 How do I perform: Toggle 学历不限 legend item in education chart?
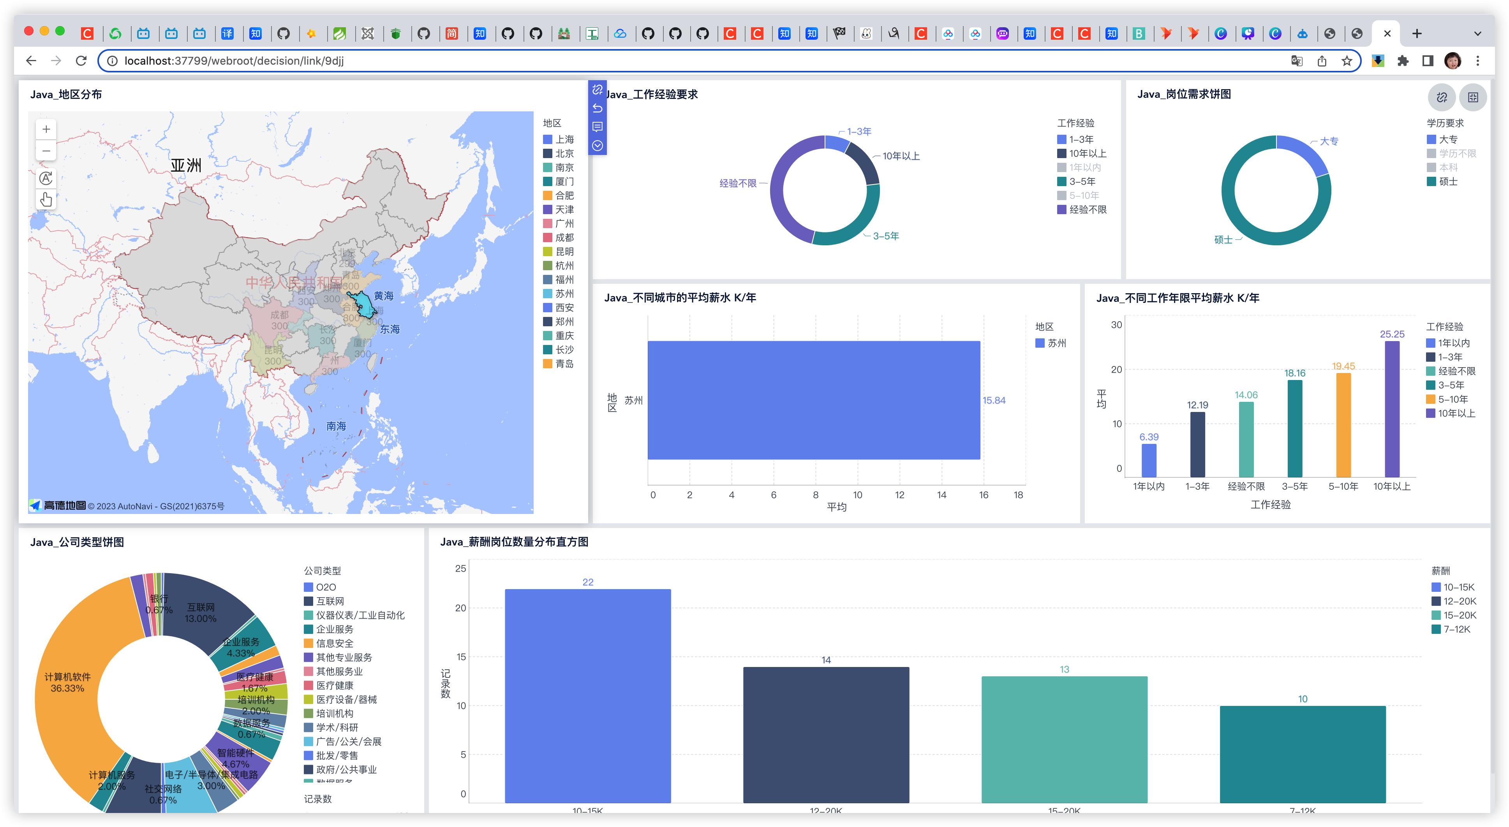(1457, 153)
